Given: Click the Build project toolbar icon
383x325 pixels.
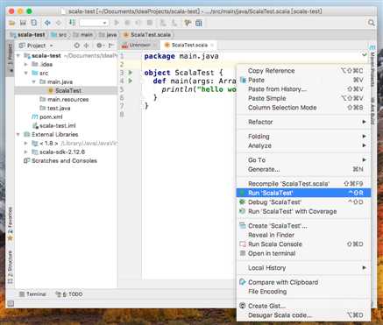Looking at the screenshot, I should [x=72, y=23].
